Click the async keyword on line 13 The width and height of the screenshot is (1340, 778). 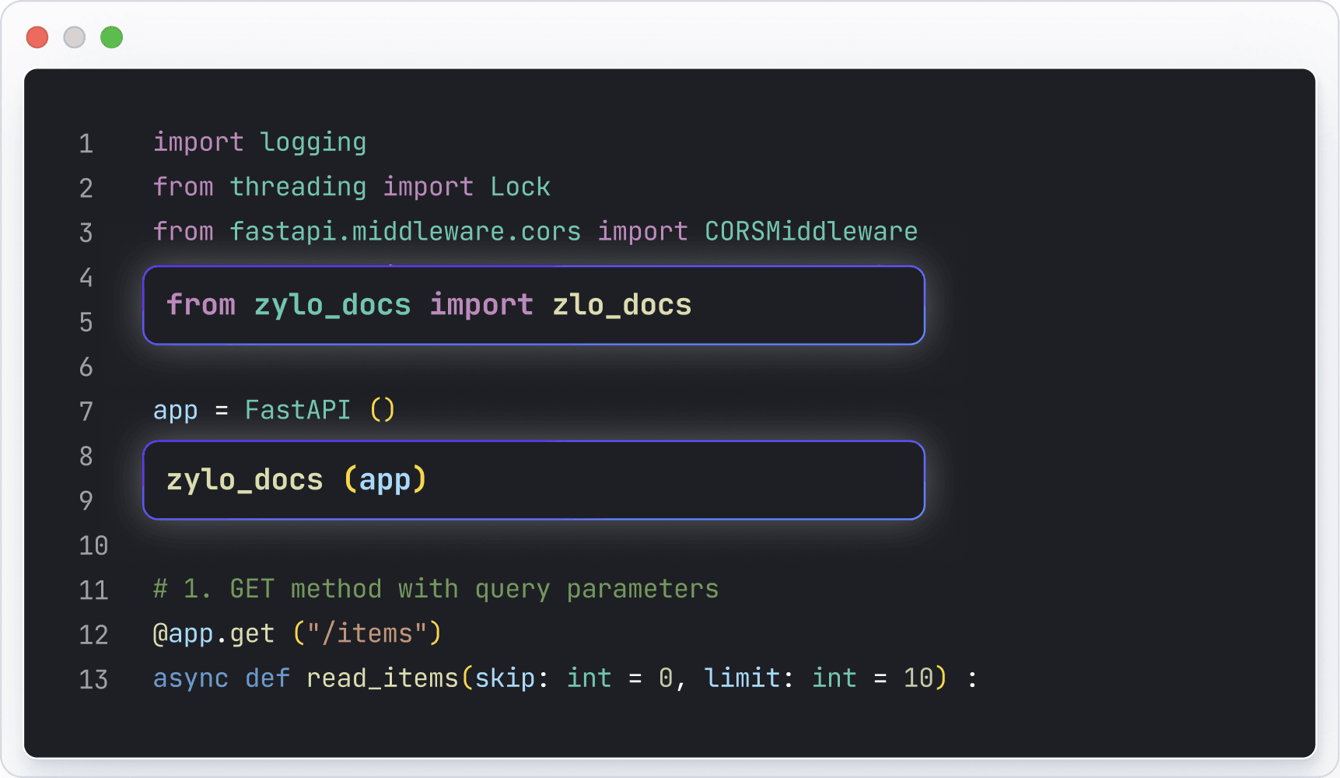(x=191, y=678)
